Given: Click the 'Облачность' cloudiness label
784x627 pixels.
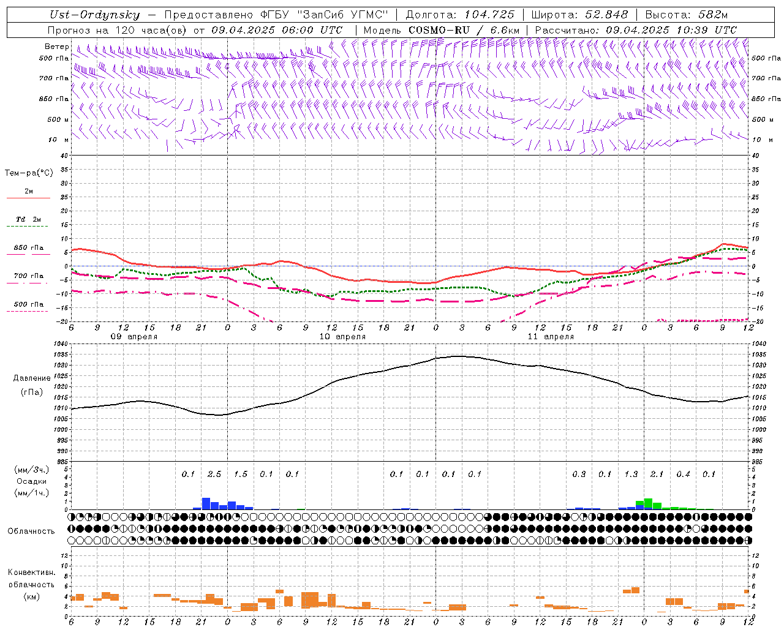Looking at the screenshot, I should click(31, 531).
